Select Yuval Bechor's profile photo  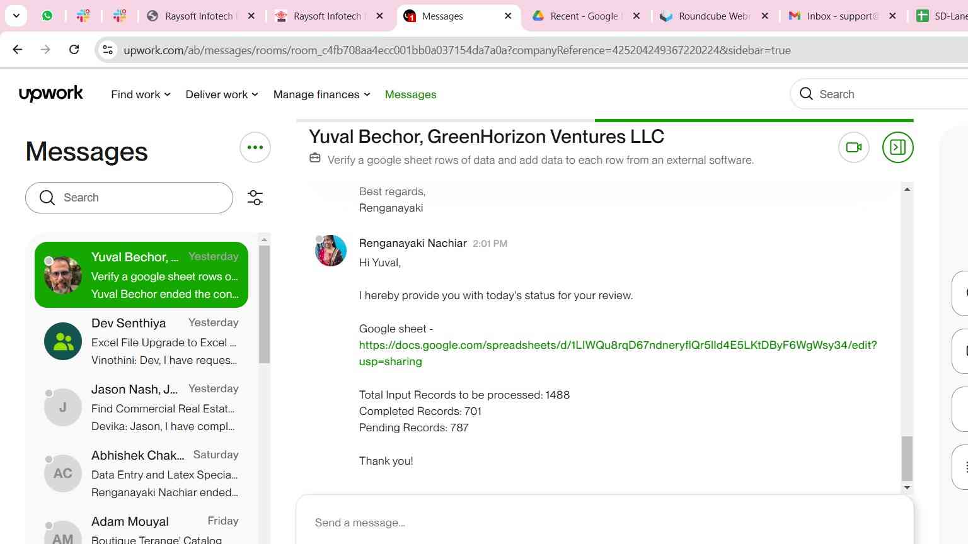(x=63, y=275)
